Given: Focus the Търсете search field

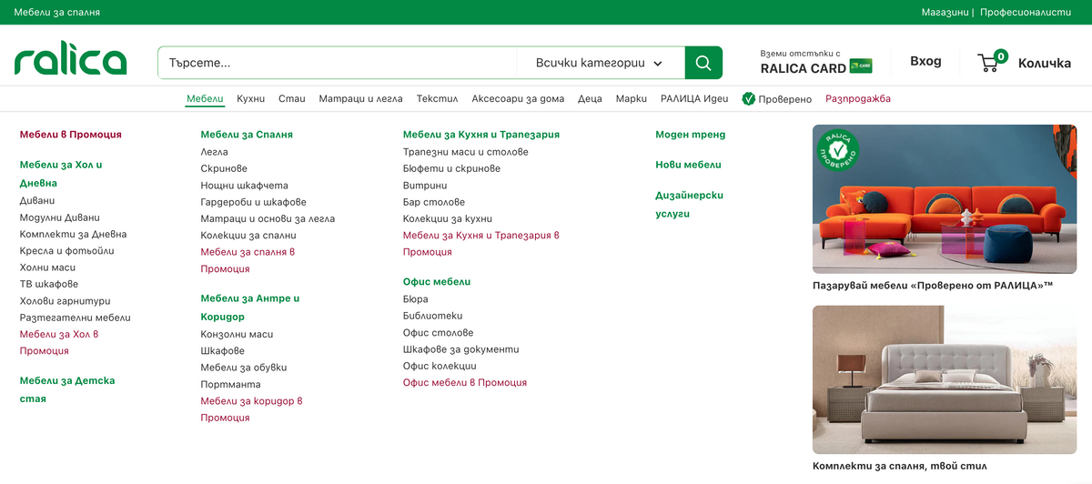Looking at the screenshot, I should 338,63.
